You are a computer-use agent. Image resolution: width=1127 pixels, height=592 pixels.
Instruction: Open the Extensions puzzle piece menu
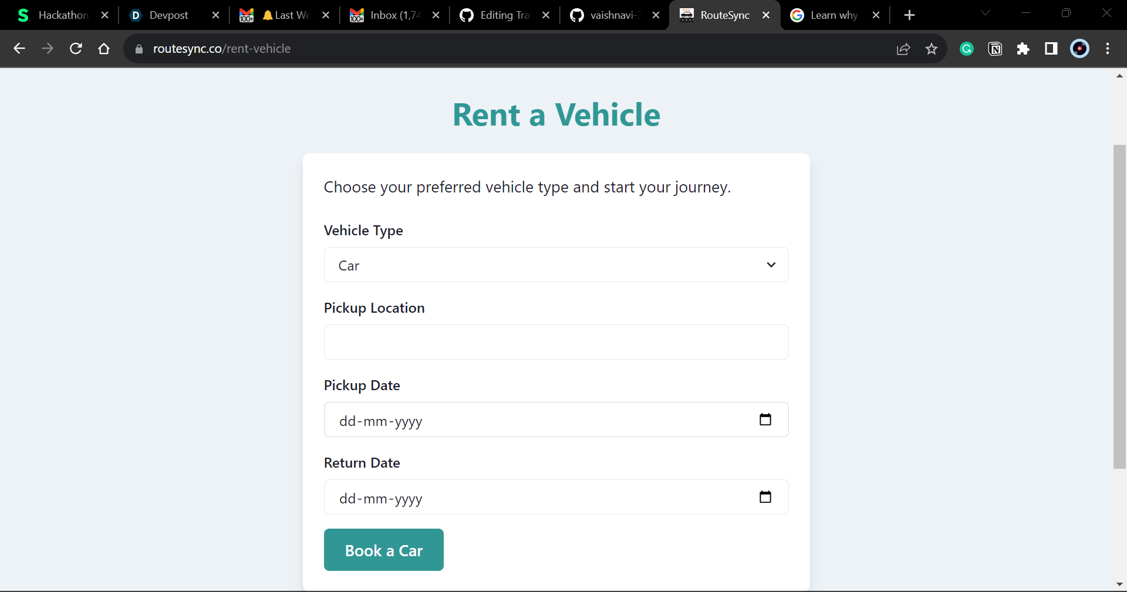(x=1023, y=49)
